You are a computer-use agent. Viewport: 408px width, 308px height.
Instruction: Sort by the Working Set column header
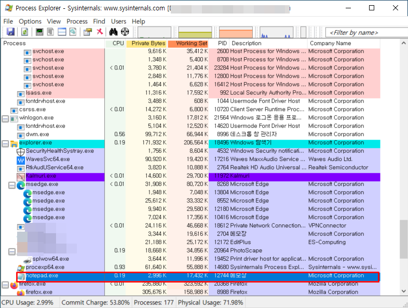point(188,43)
